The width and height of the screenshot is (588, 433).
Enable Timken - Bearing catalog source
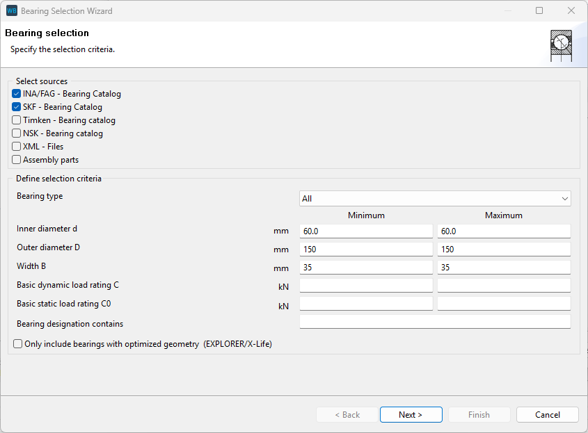click(17, 120)
